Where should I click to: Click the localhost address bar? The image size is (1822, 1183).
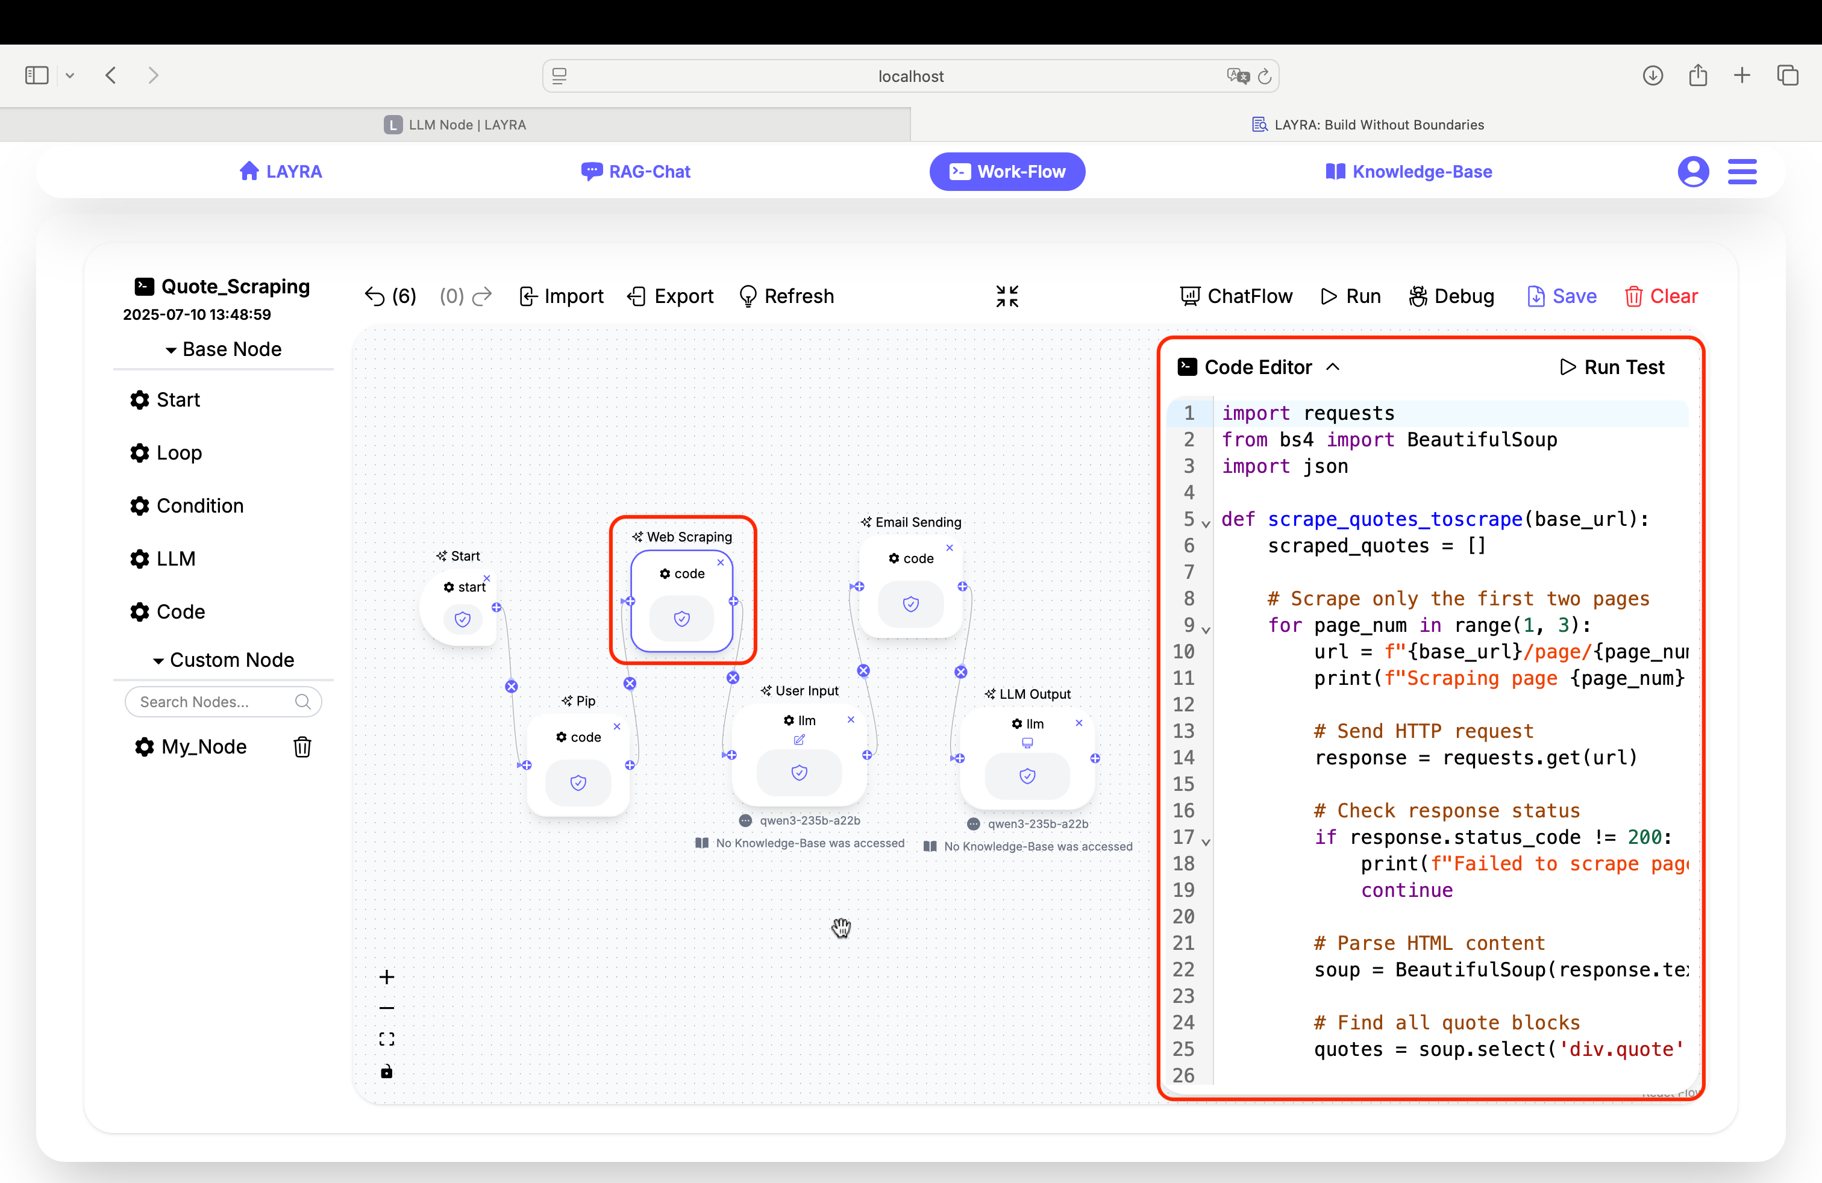tap(911, 76)
